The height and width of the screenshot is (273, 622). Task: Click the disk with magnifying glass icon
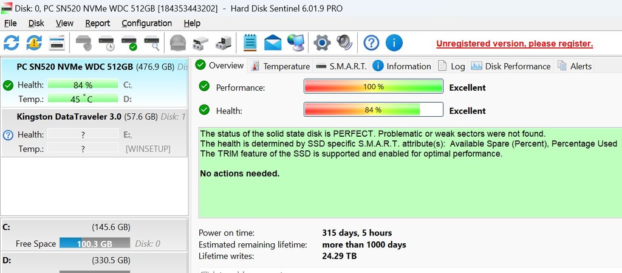151,43
